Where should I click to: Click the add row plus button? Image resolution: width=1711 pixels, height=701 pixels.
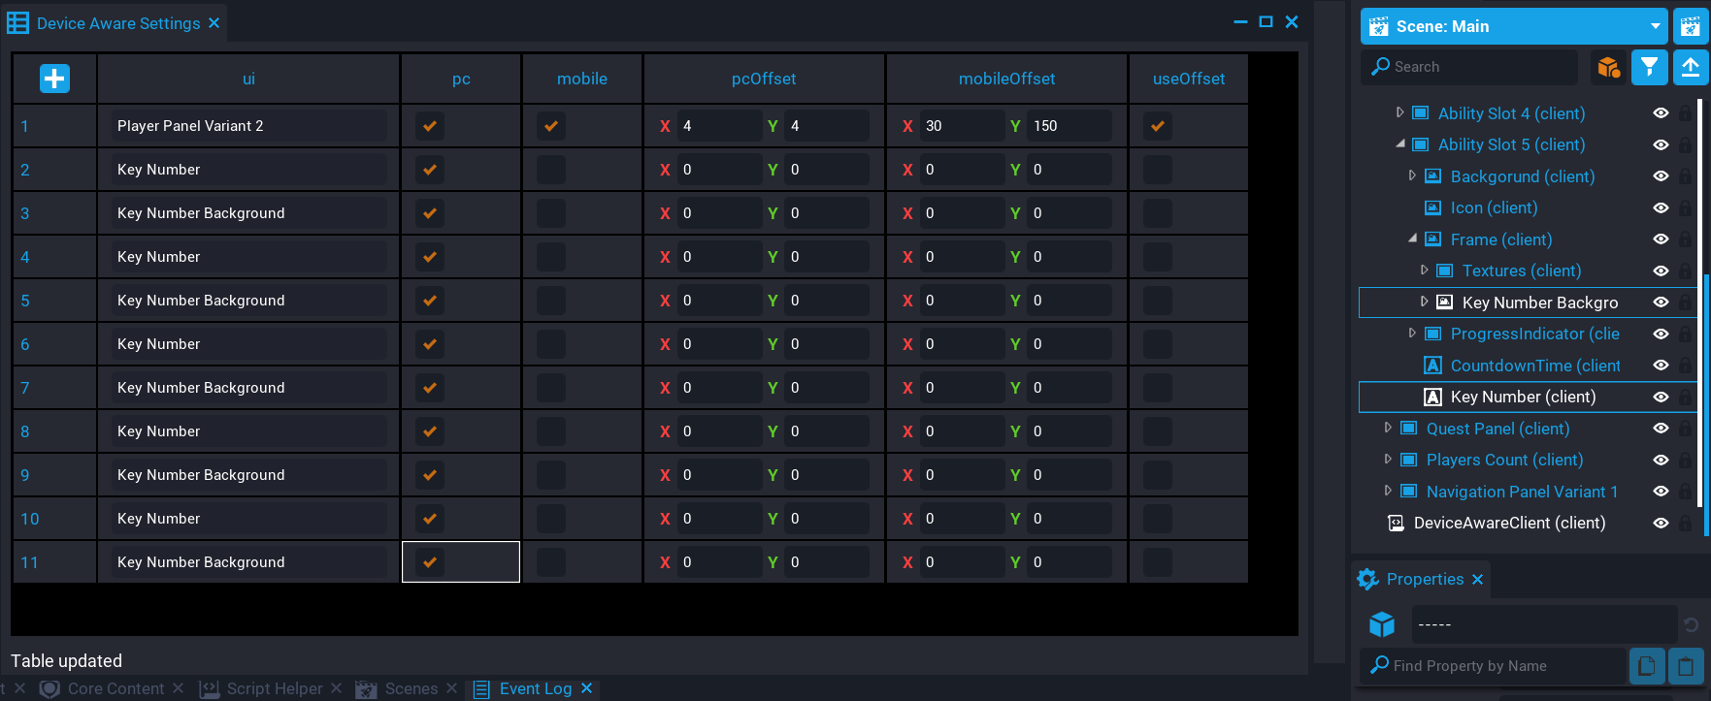(54, 79)
